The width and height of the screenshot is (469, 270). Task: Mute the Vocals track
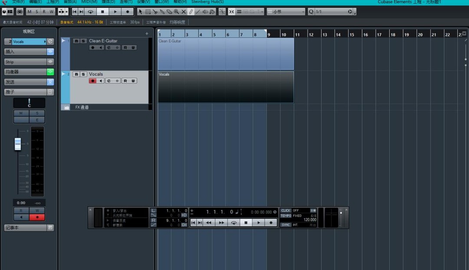[77, 74]
